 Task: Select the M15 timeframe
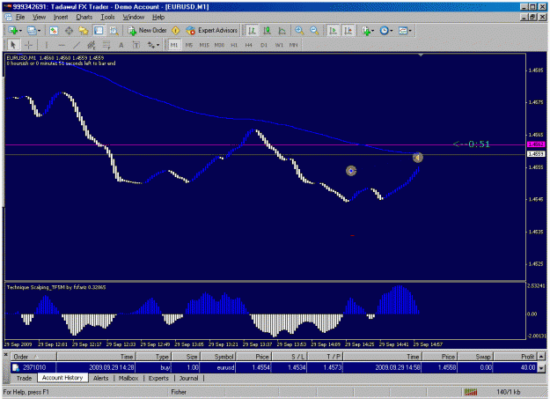(x=204, y=45)
